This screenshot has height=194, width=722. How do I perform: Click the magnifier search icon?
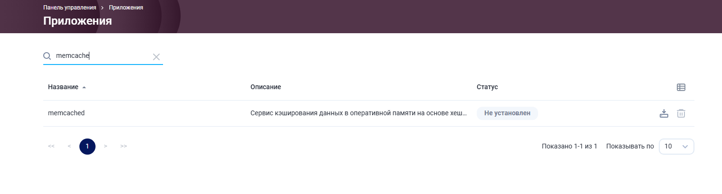[x=47, y=56]
